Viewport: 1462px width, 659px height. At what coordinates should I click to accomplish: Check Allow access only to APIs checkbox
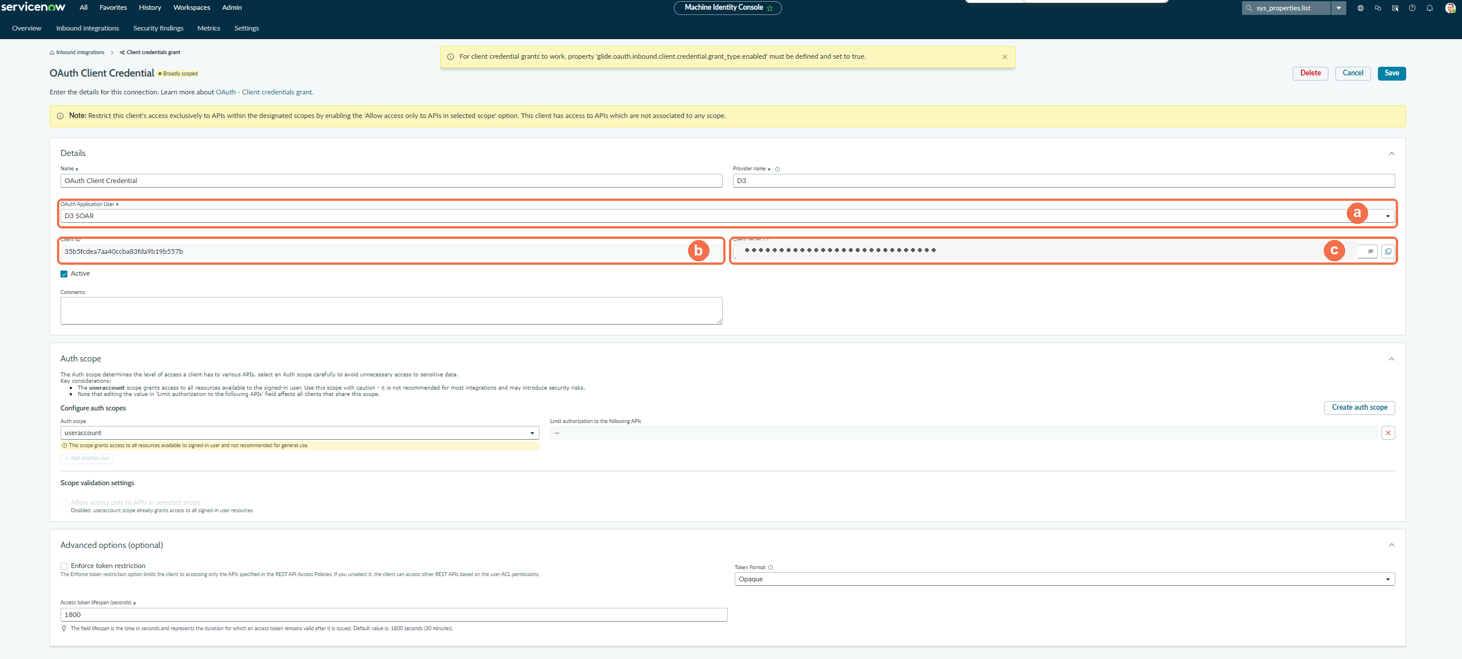tap(64, 503)
